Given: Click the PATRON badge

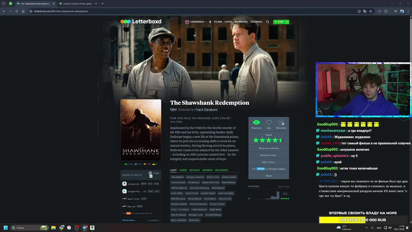Looking at the screenshot, I should click(x=261, y=169).
